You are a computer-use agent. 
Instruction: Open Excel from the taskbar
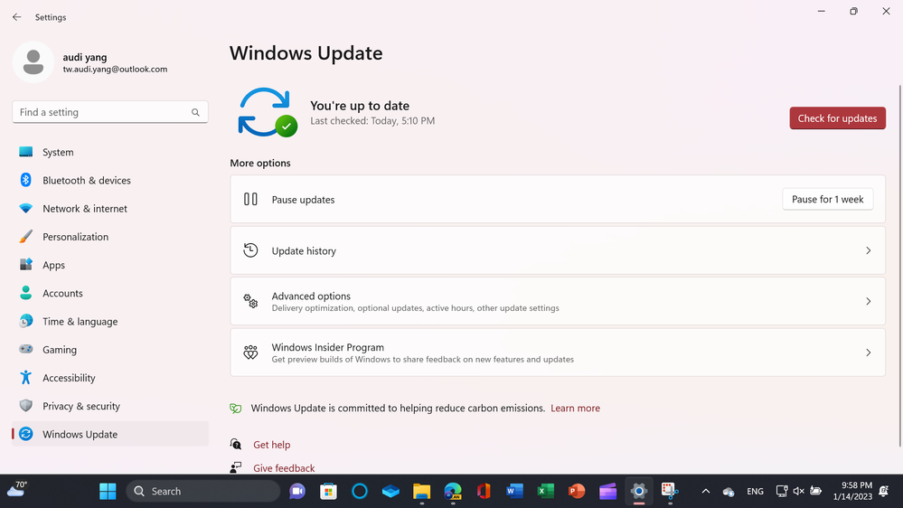tap(545, 492)
